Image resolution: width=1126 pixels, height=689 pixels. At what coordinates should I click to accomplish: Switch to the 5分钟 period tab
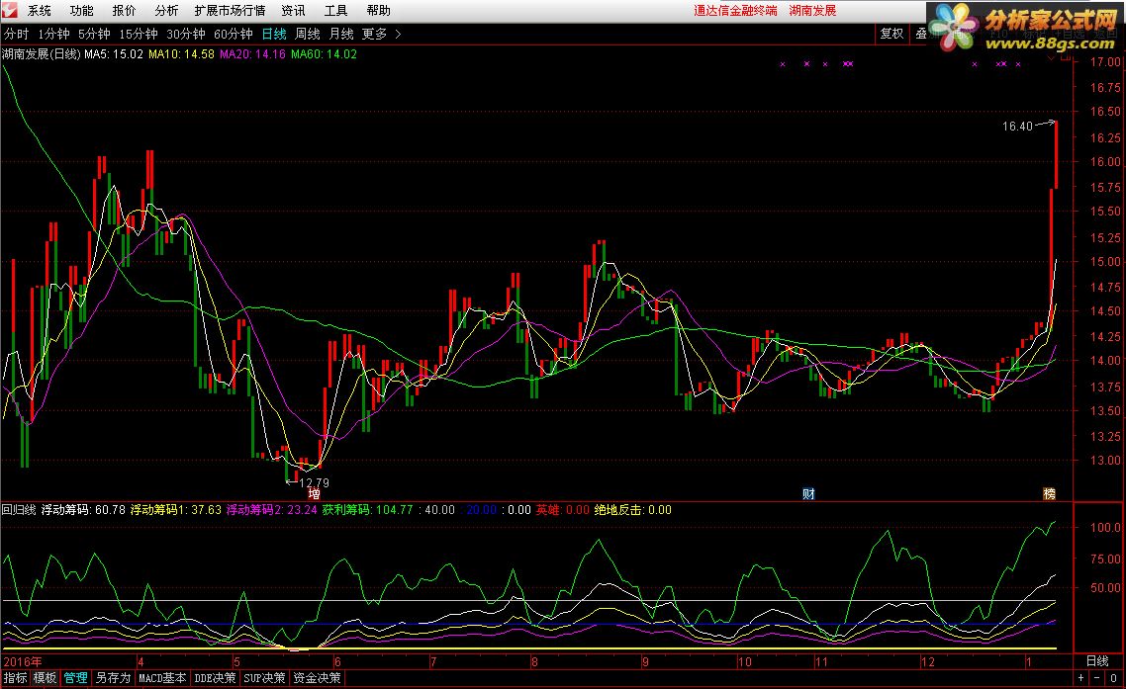click(x=94, y=34)
